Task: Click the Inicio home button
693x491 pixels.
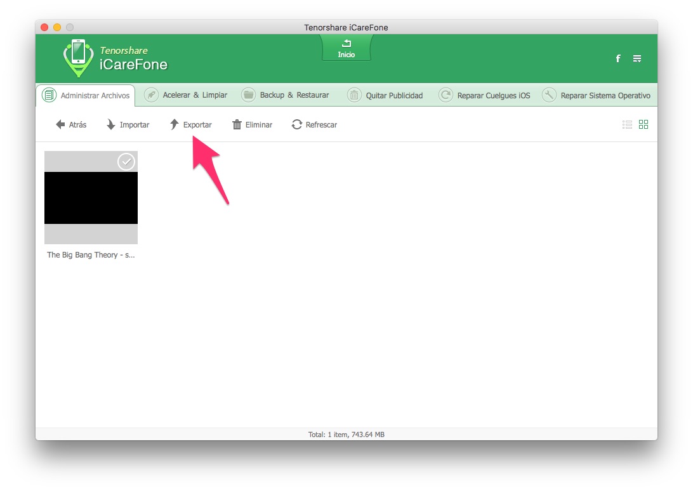Action: coord(346,48)
